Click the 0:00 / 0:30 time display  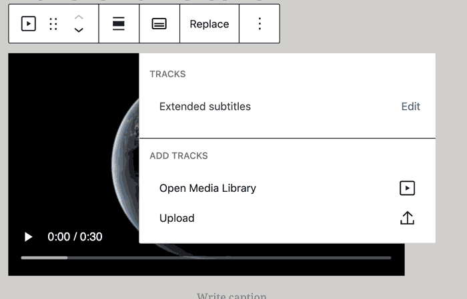coord(75,237)
